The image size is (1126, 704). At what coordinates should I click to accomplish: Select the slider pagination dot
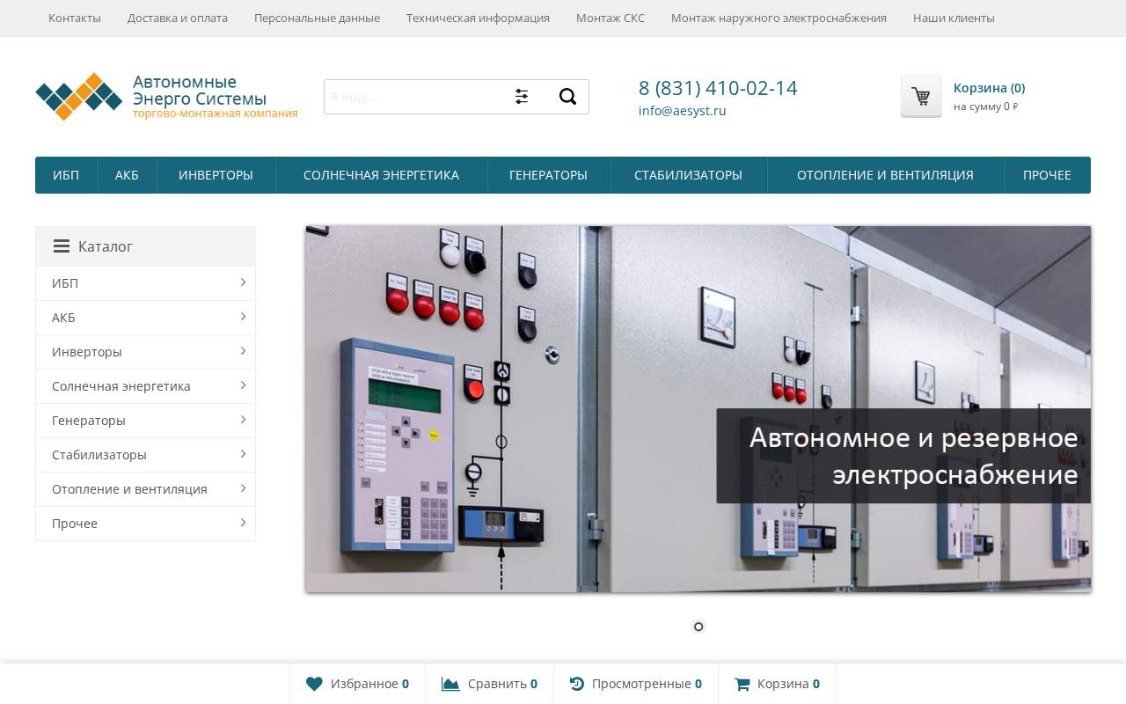(698, 627)
